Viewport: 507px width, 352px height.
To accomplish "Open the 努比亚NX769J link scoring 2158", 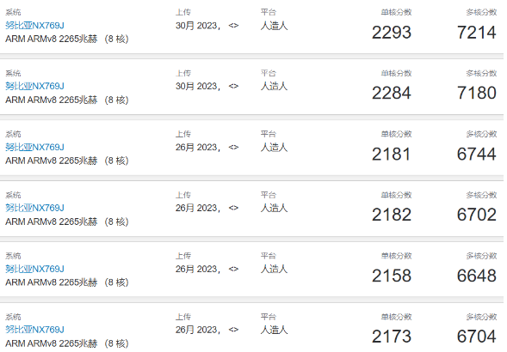I will (x=34, y=269).
